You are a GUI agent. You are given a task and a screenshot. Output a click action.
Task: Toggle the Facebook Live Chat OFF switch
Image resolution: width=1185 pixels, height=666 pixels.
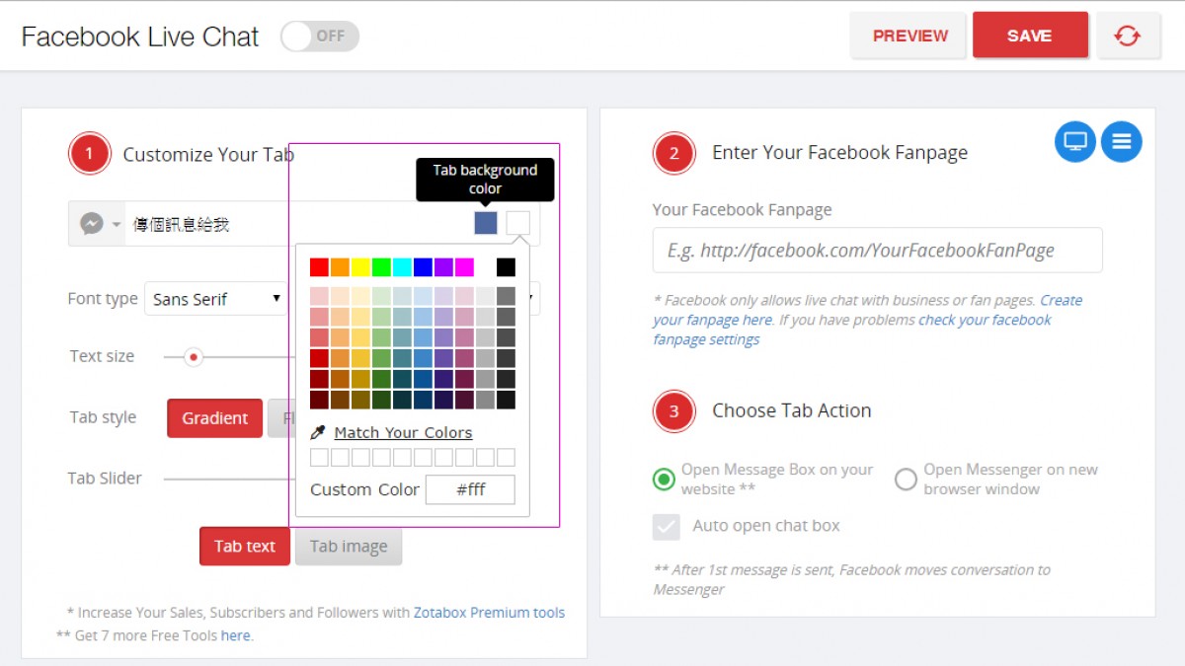click(x=320, y=37)
